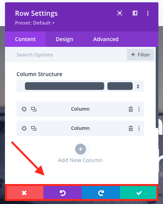Discard changes with the red X button
Image resolution: width=163 pixels, height=204 pixels.
(25, 192)
